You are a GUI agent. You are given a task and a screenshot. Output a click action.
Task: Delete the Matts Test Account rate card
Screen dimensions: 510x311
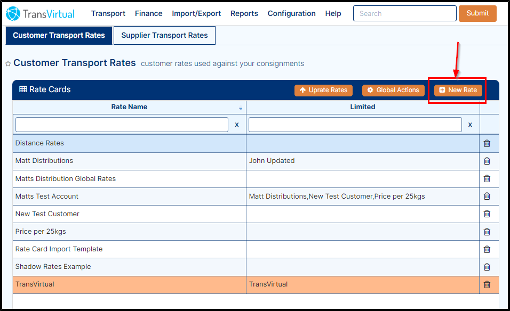coord(487,196)
